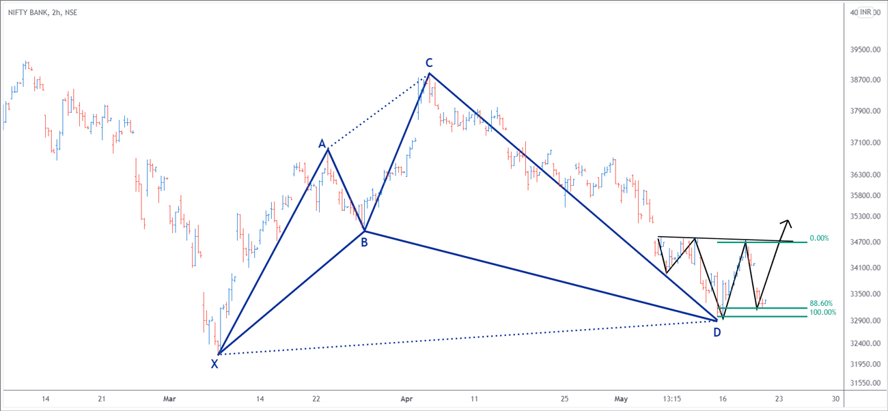This screenshot has width=888, height=411.
Task: Select the C point label of the pattern
Action: tap(429, 62)
